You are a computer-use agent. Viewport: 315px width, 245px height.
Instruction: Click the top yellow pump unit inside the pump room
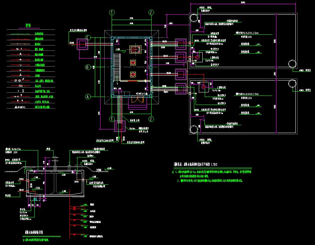tap(133, 49)
